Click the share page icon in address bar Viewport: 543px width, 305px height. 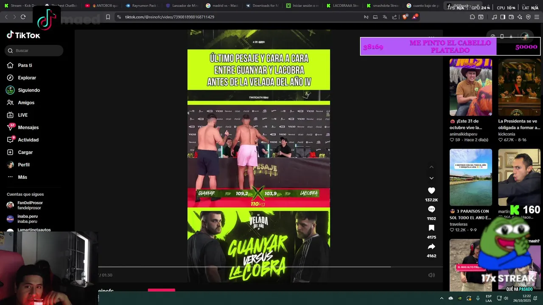coord(395,17)
